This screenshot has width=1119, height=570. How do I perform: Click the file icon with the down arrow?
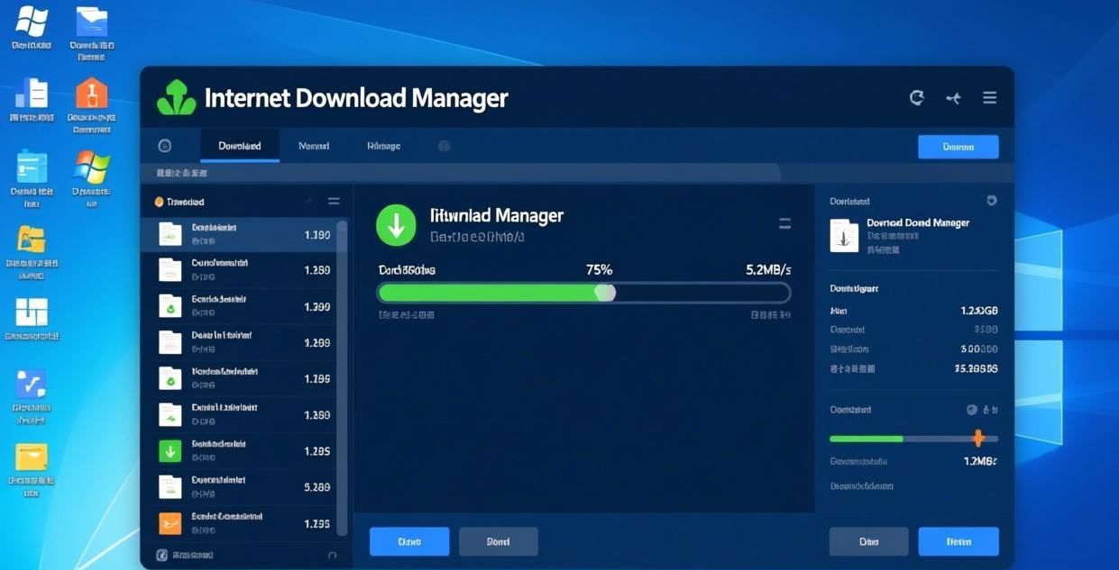pyautogui.click(x=844, y=236)
